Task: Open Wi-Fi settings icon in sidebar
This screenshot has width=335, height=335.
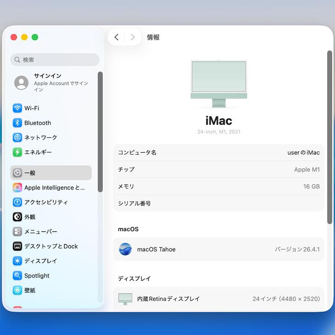Action: [x=17, y=108]
